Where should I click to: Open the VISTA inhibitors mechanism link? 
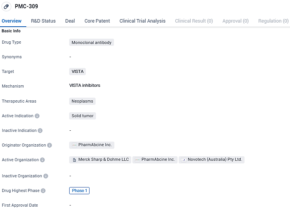pyautogui.click(x=85, y=86)
